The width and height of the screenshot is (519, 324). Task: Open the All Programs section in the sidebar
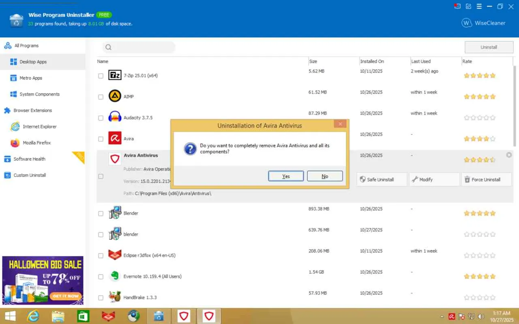pyautogui.click(x=43, y=45)
